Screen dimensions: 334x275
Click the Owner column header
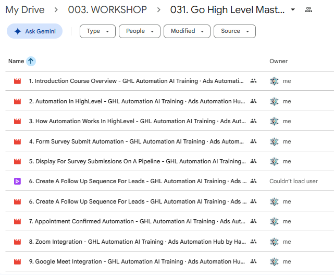tap(278, 61)
